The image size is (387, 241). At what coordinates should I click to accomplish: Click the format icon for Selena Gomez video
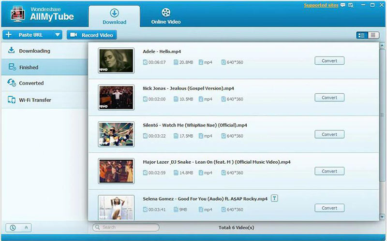click(x=201, y=210)
